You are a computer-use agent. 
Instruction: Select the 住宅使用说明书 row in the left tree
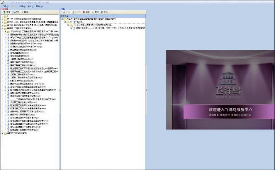coord(19,56)
